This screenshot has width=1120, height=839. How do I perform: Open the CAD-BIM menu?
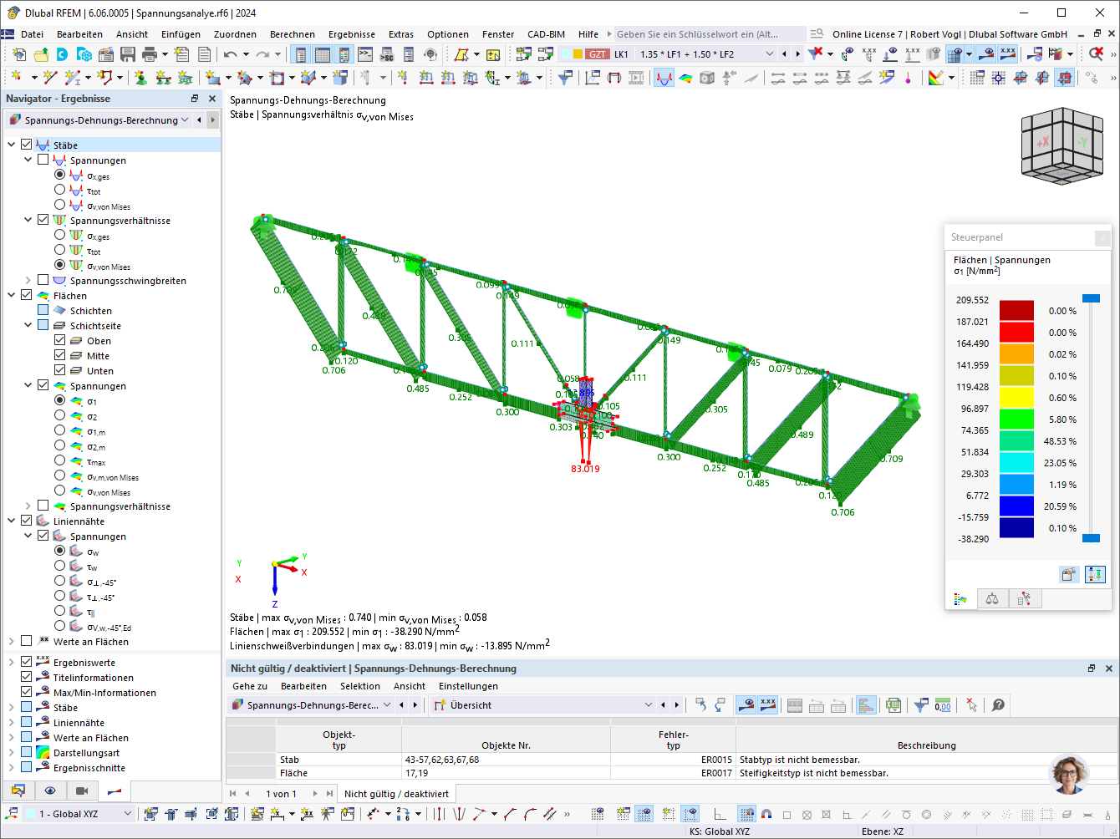tap(546, 34)
